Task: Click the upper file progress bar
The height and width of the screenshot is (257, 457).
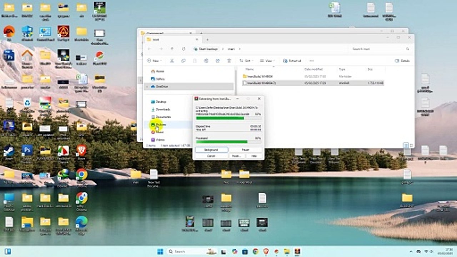Action: pos(228,118)
